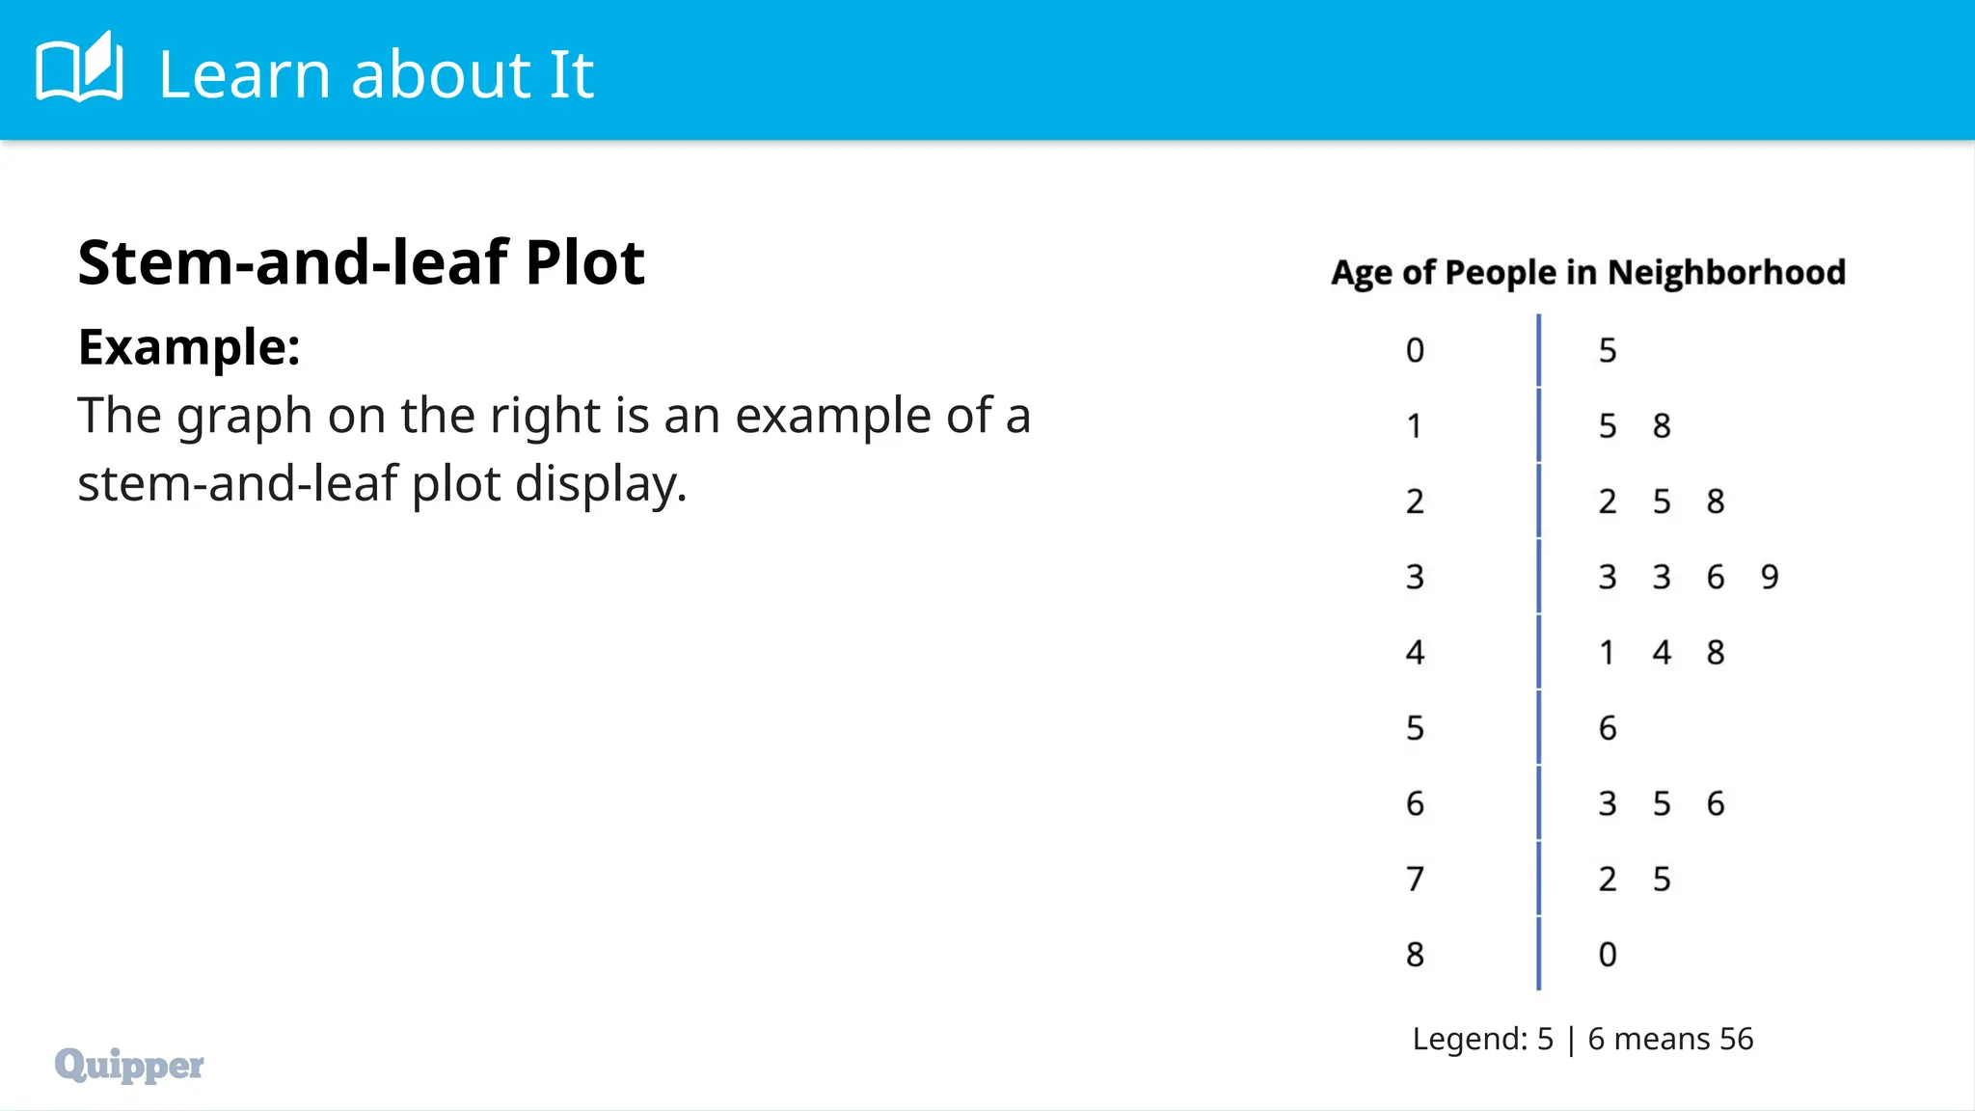
Task: Click the blue vertical stem-leaf divider line
Action: coord(1539,652)
